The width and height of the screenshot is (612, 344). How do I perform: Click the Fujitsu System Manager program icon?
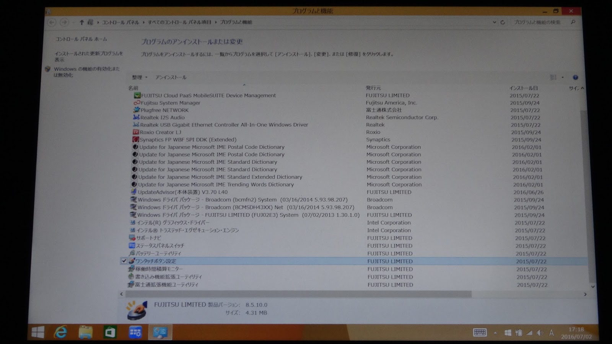coord(137,103)
